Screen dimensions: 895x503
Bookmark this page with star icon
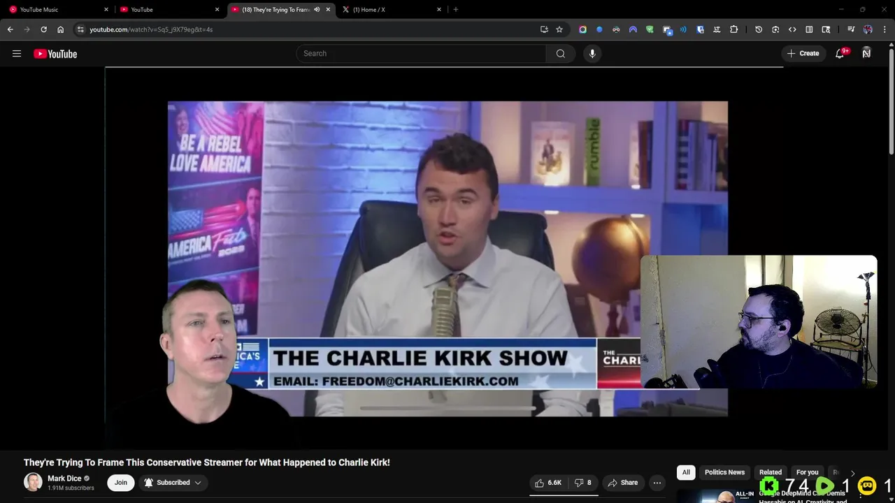point(559,29)
